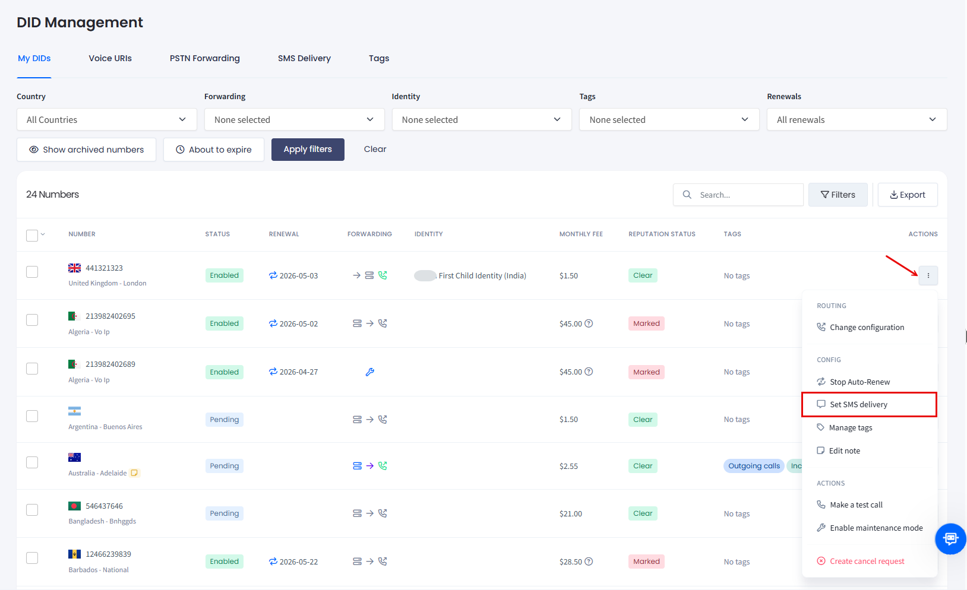This screenshot has width=967, height=590.
Task: Click forwarding icons in Argentina row
Action: pyautogui.click(x=369, y=420)
